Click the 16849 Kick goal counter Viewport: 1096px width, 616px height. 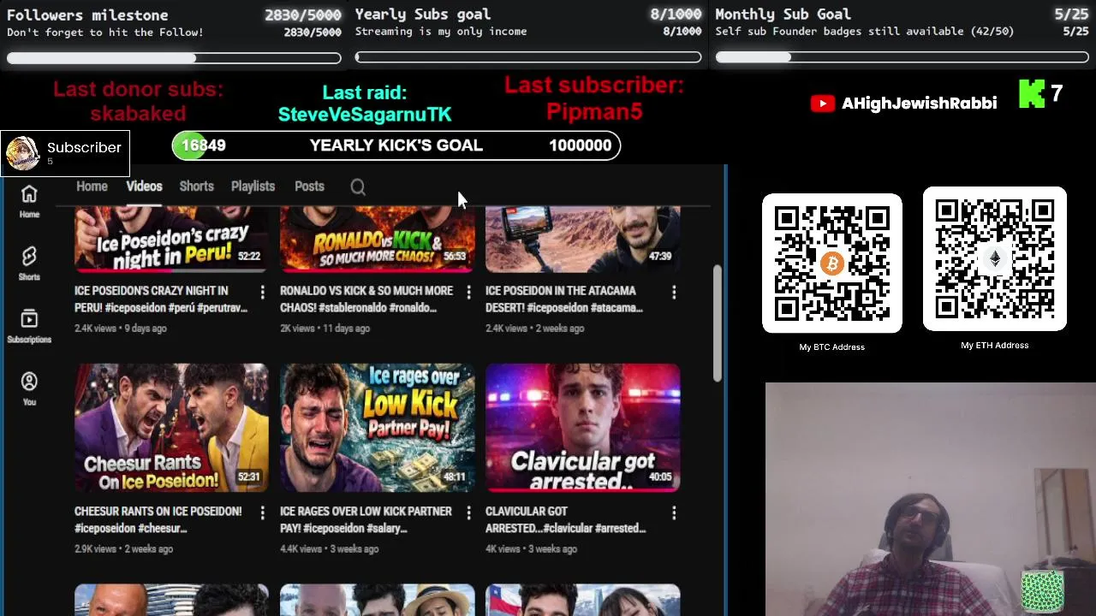pos(204,145)
